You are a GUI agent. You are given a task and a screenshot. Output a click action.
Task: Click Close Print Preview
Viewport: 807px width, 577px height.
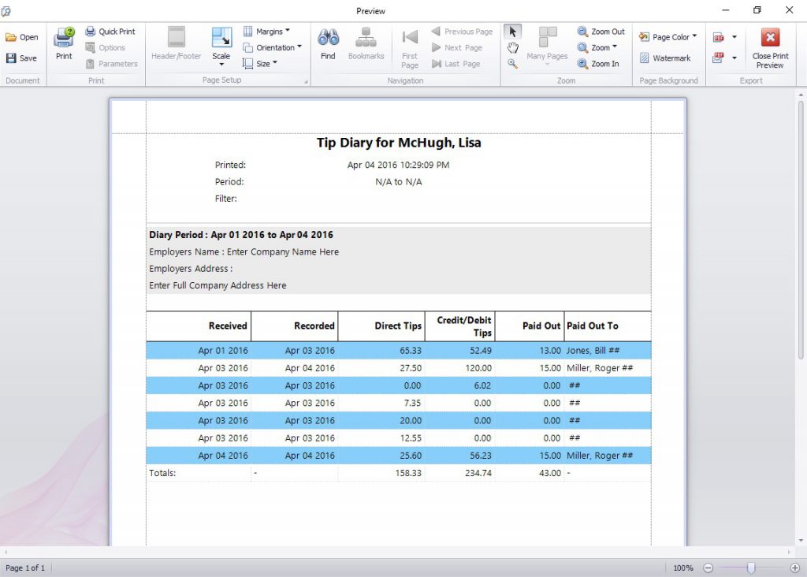click(x=770, y=45)
